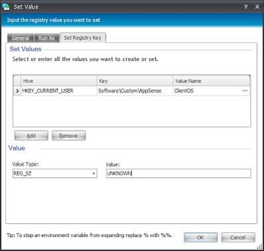
Task: Select the Software\Custom\AppSense key cell
Action: pyautogui.click(x=135, y=91)
